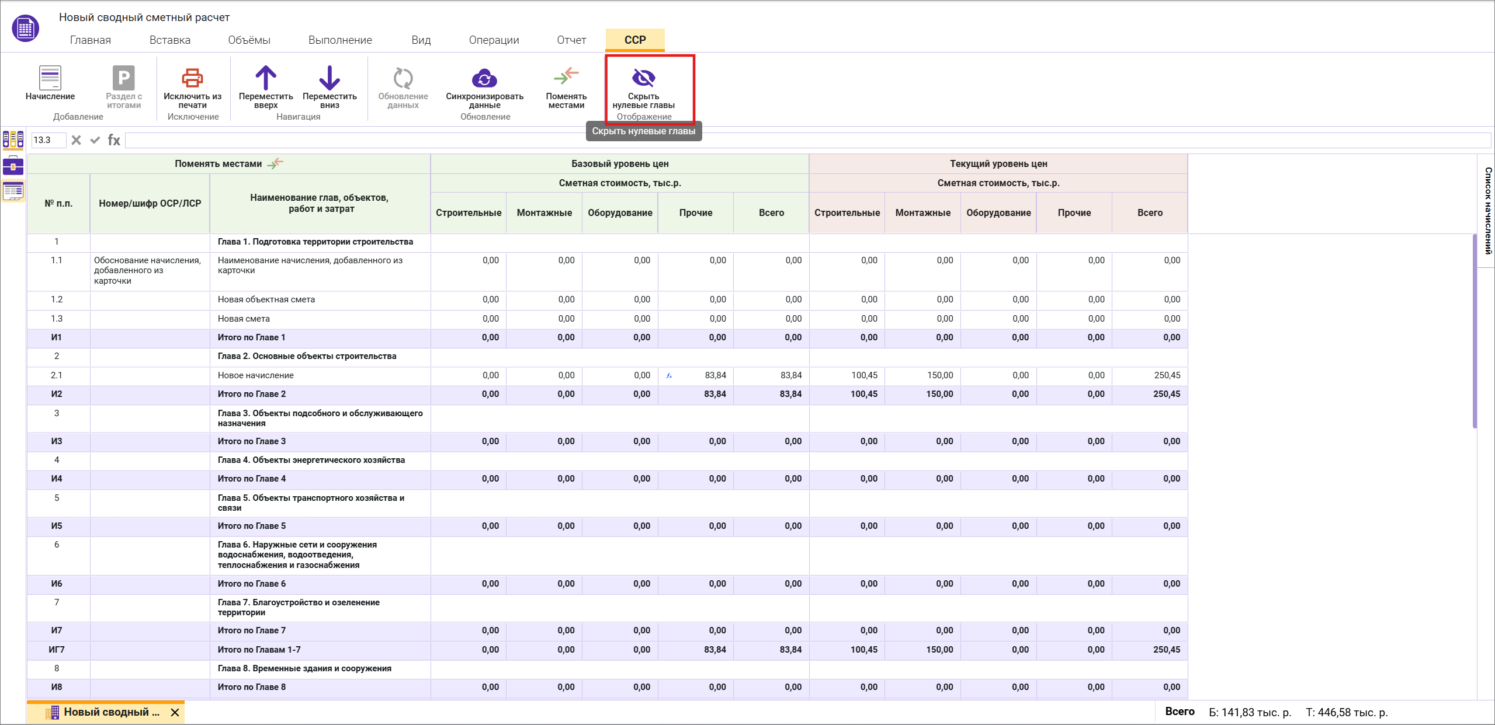Click the Исключить из печати printer icon

192,78
